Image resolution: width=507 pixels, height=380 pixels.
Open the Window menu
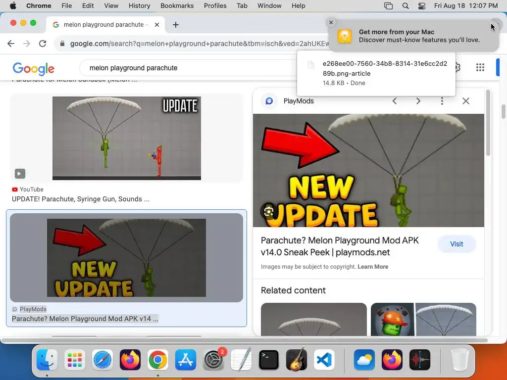point(269,6)
